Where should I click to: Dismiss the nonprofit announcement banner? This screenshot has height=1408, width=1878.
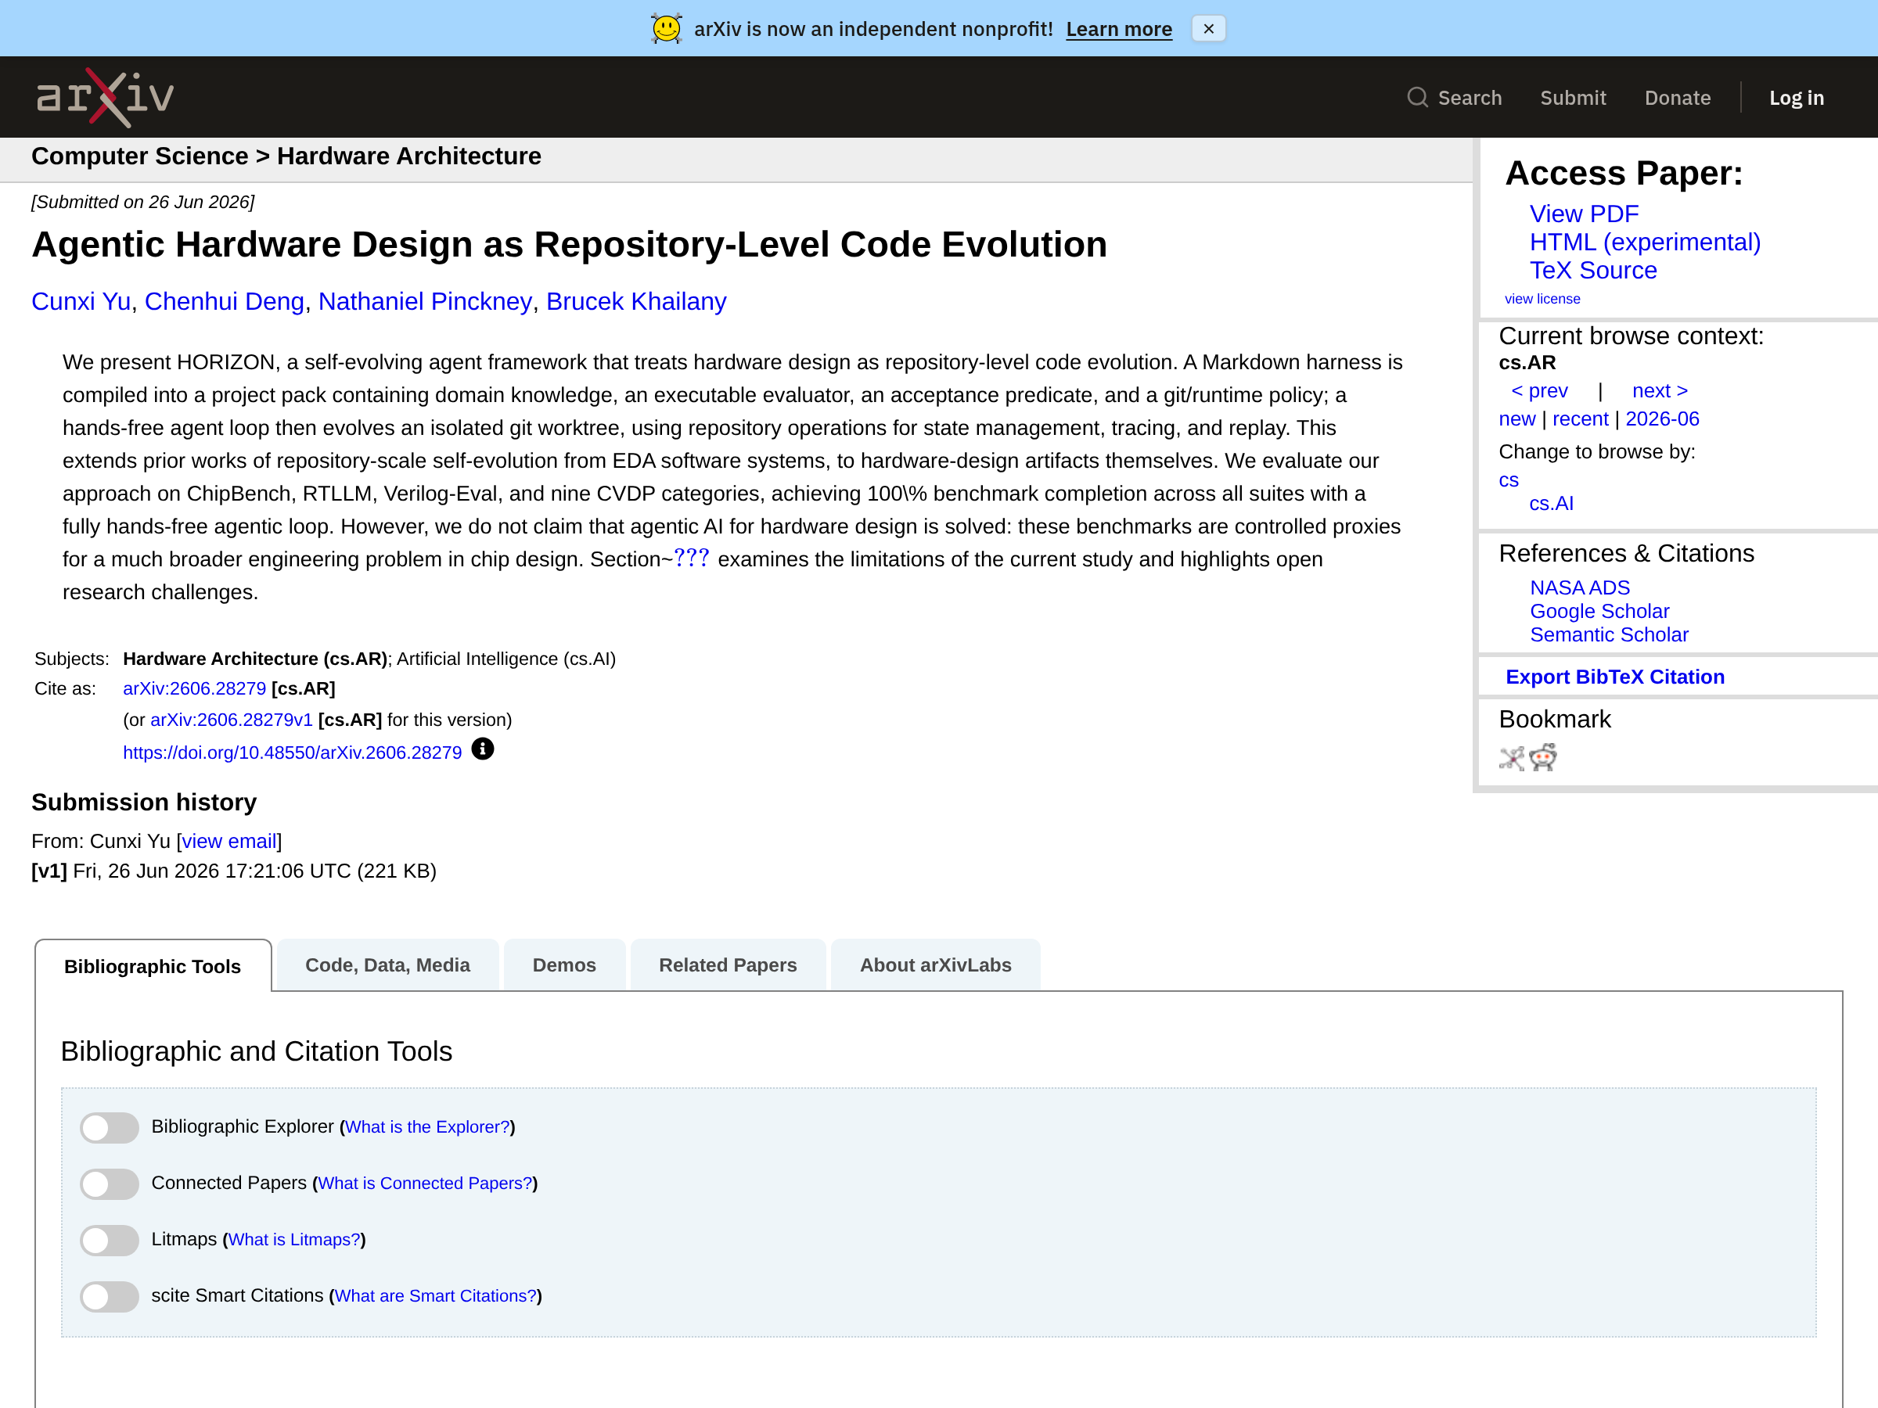pos(1208,29)
